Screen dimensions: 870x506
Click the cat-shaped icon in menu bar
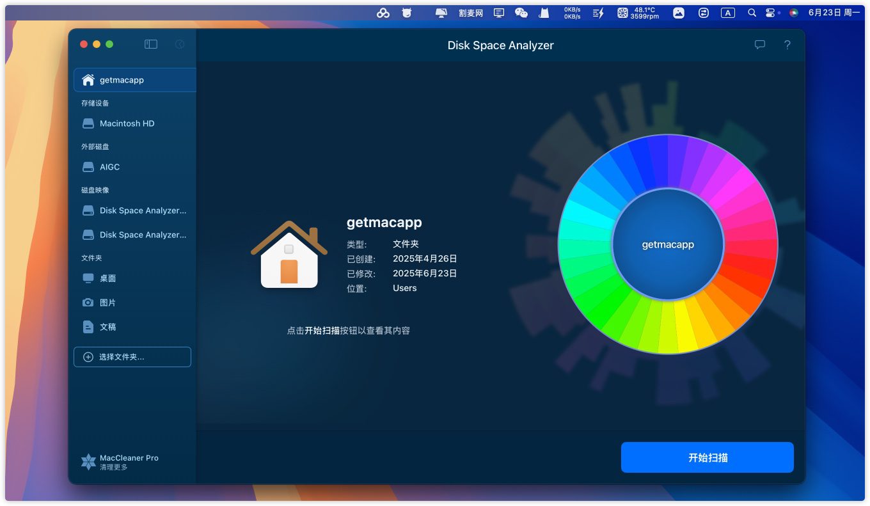point(544,13)
